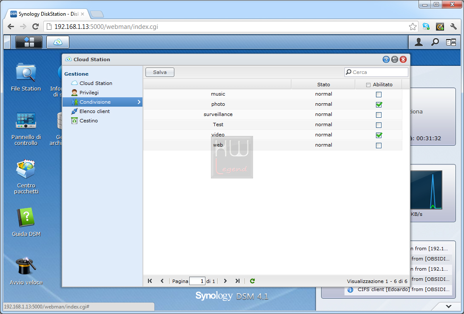Click the surveillance folder name
The width and height of the screenshot is (464, 314).
click(x=218, y=114)
